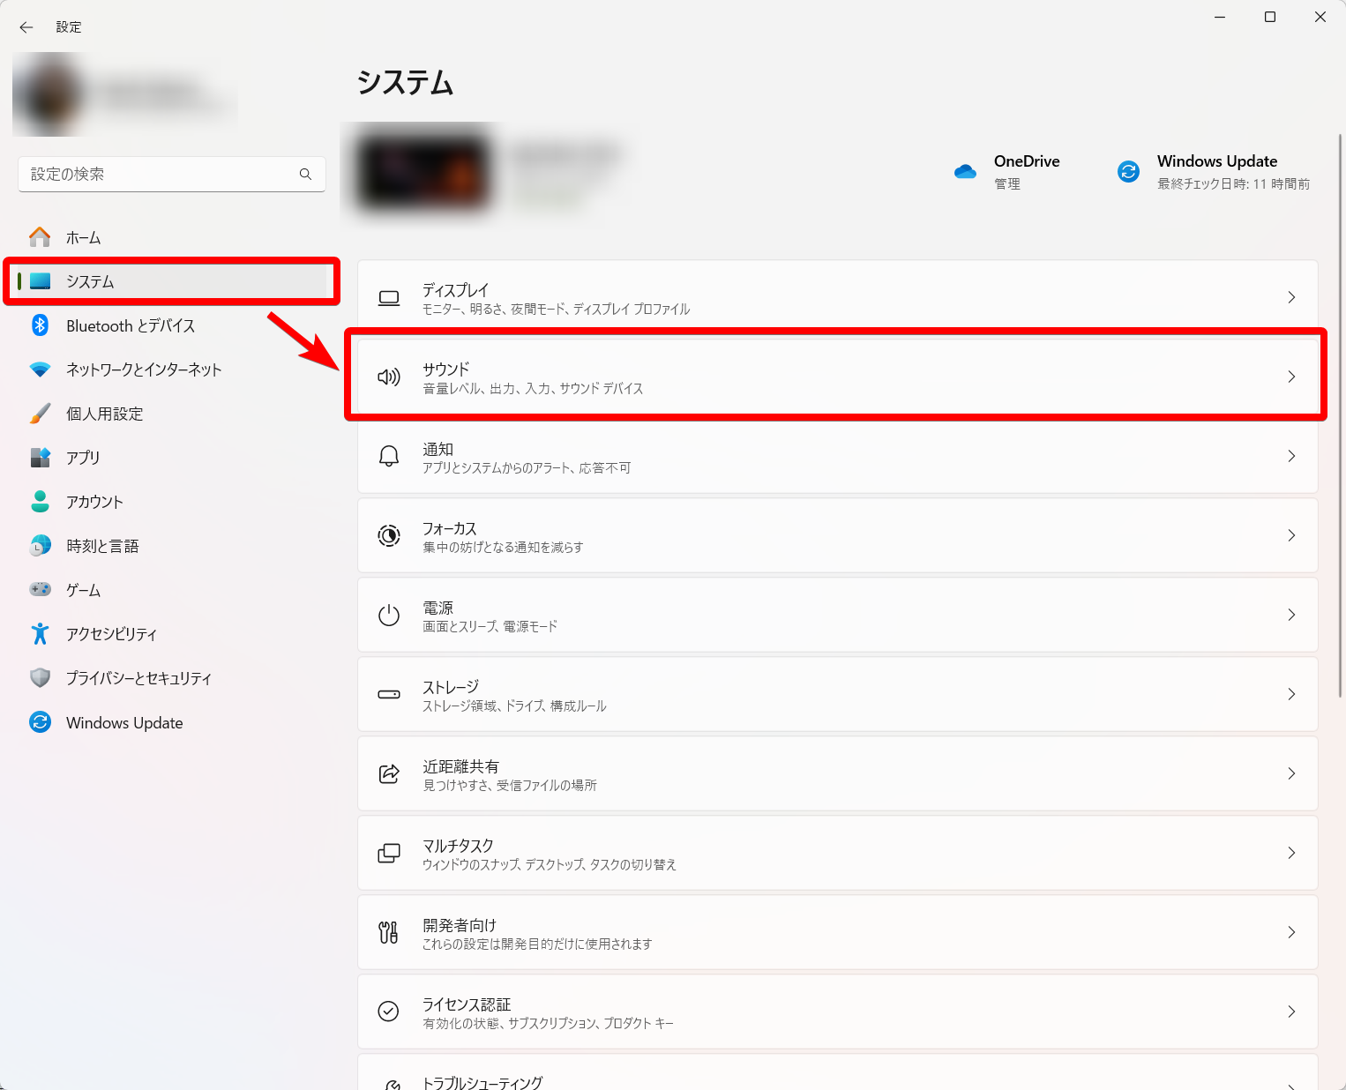This screenshot has height=1090, width=1346.
Task: Open the OneDrive 管理 link
Action: 1007,183
